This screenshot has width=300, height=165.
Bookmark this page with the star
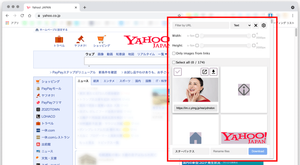coord(179,16)
